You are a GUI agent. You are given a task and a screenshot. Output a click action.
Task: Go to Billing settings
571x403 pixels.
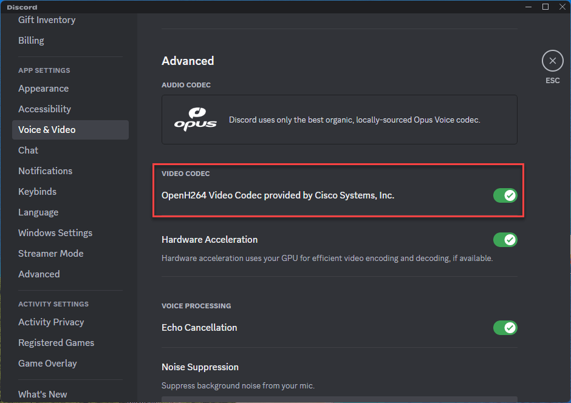click(x=31, y=41)
